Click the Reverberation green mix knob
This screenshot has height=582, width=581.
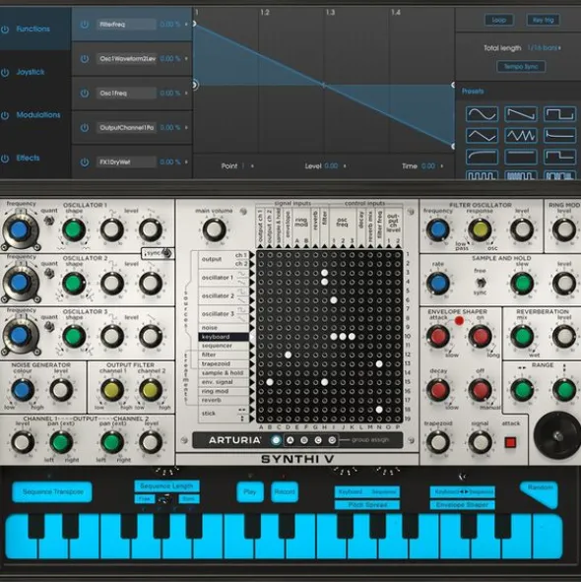tap(523, 336)
